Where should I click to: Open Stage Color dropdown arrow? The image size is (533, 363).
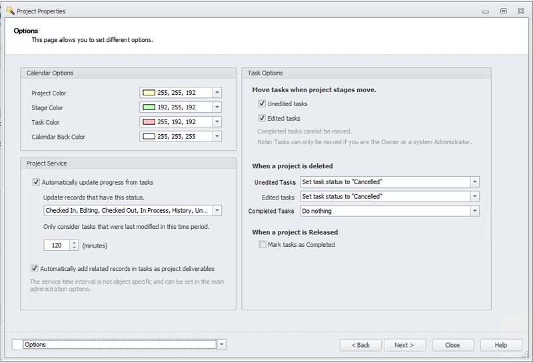click(217, 107)
